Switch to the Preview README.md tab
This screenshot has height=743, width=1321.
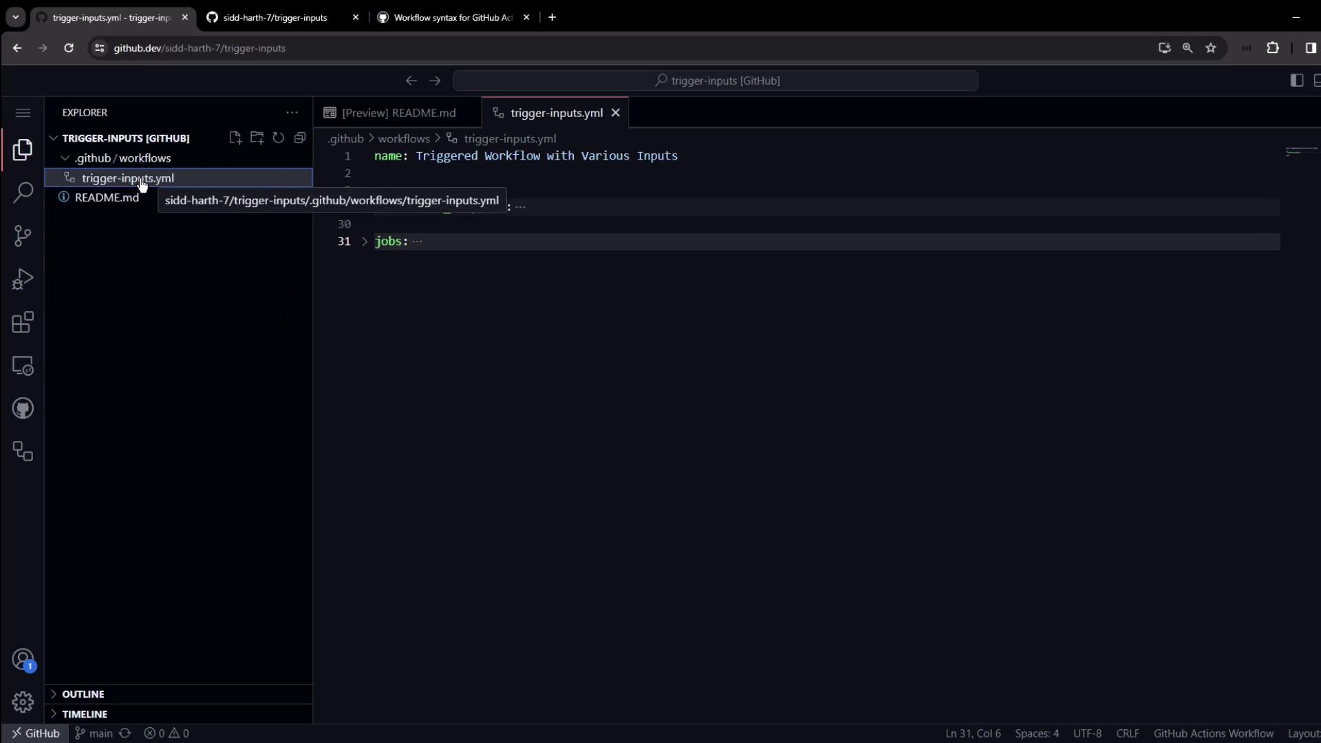tap(398, 113)
